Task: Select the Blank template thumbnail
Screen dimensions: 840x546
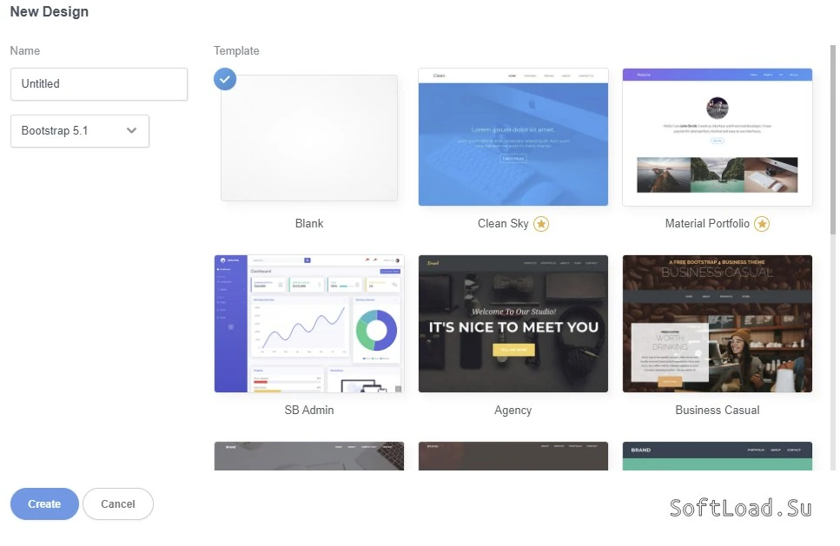Action: (309, 137)
